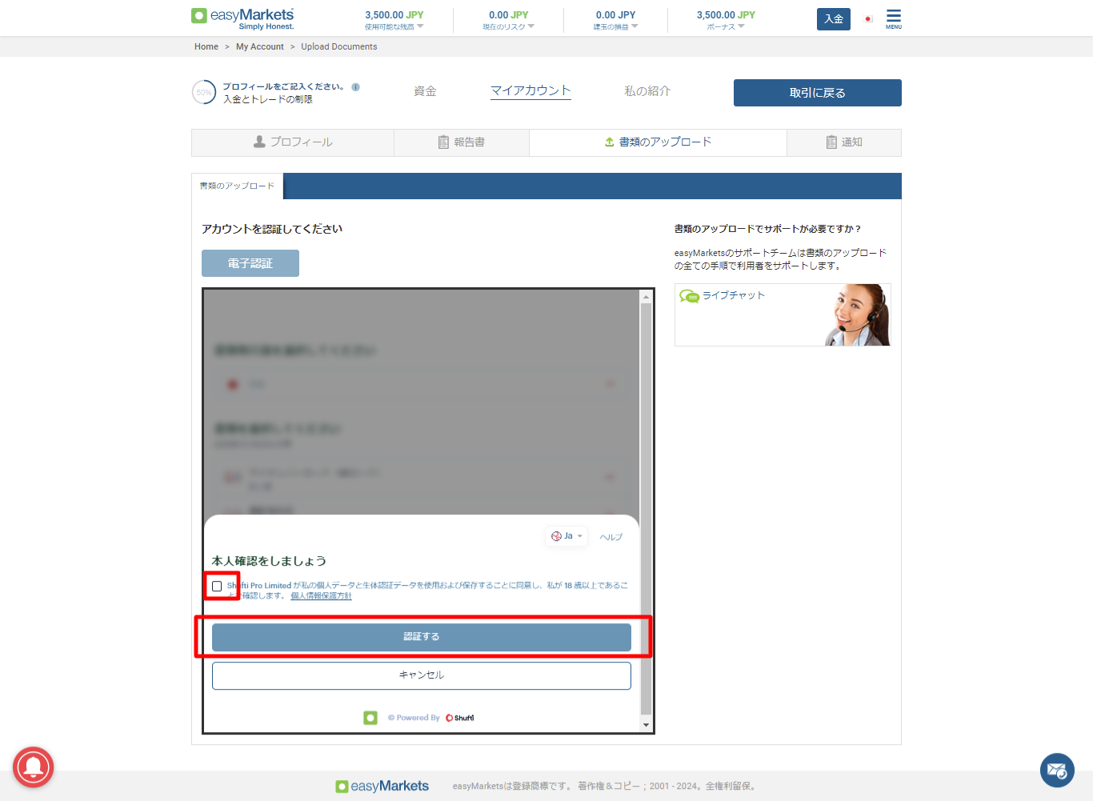The image size is (1093, 801).
Task: Open the mail support chat icon
Action: coord(1056,771)
